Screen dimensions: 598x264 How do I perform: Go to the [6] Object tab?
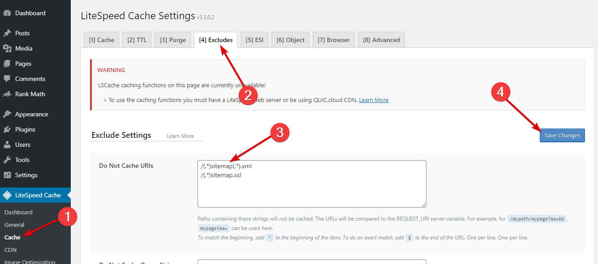click(290, 40)
